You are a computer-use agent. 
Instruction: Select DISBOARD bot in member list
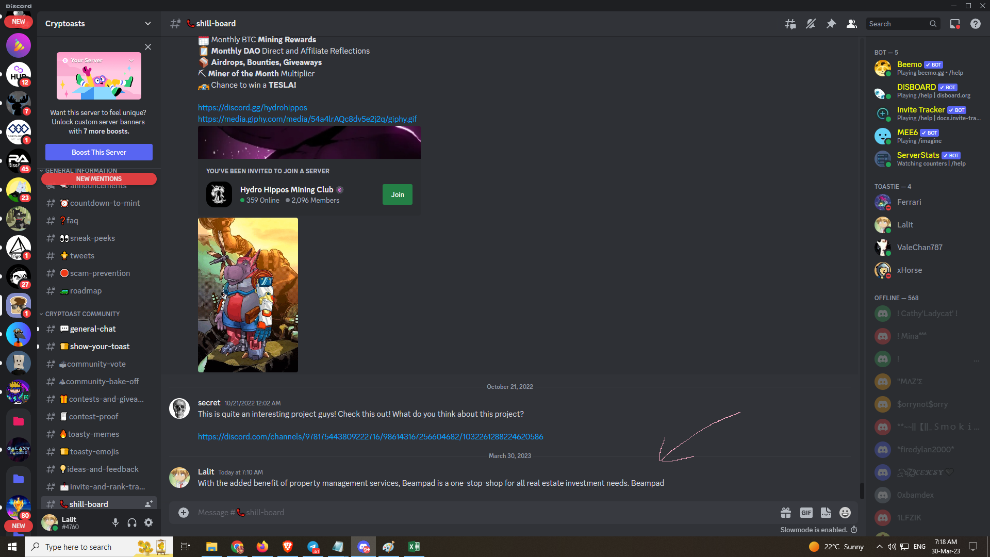click(x=927, y=91)
